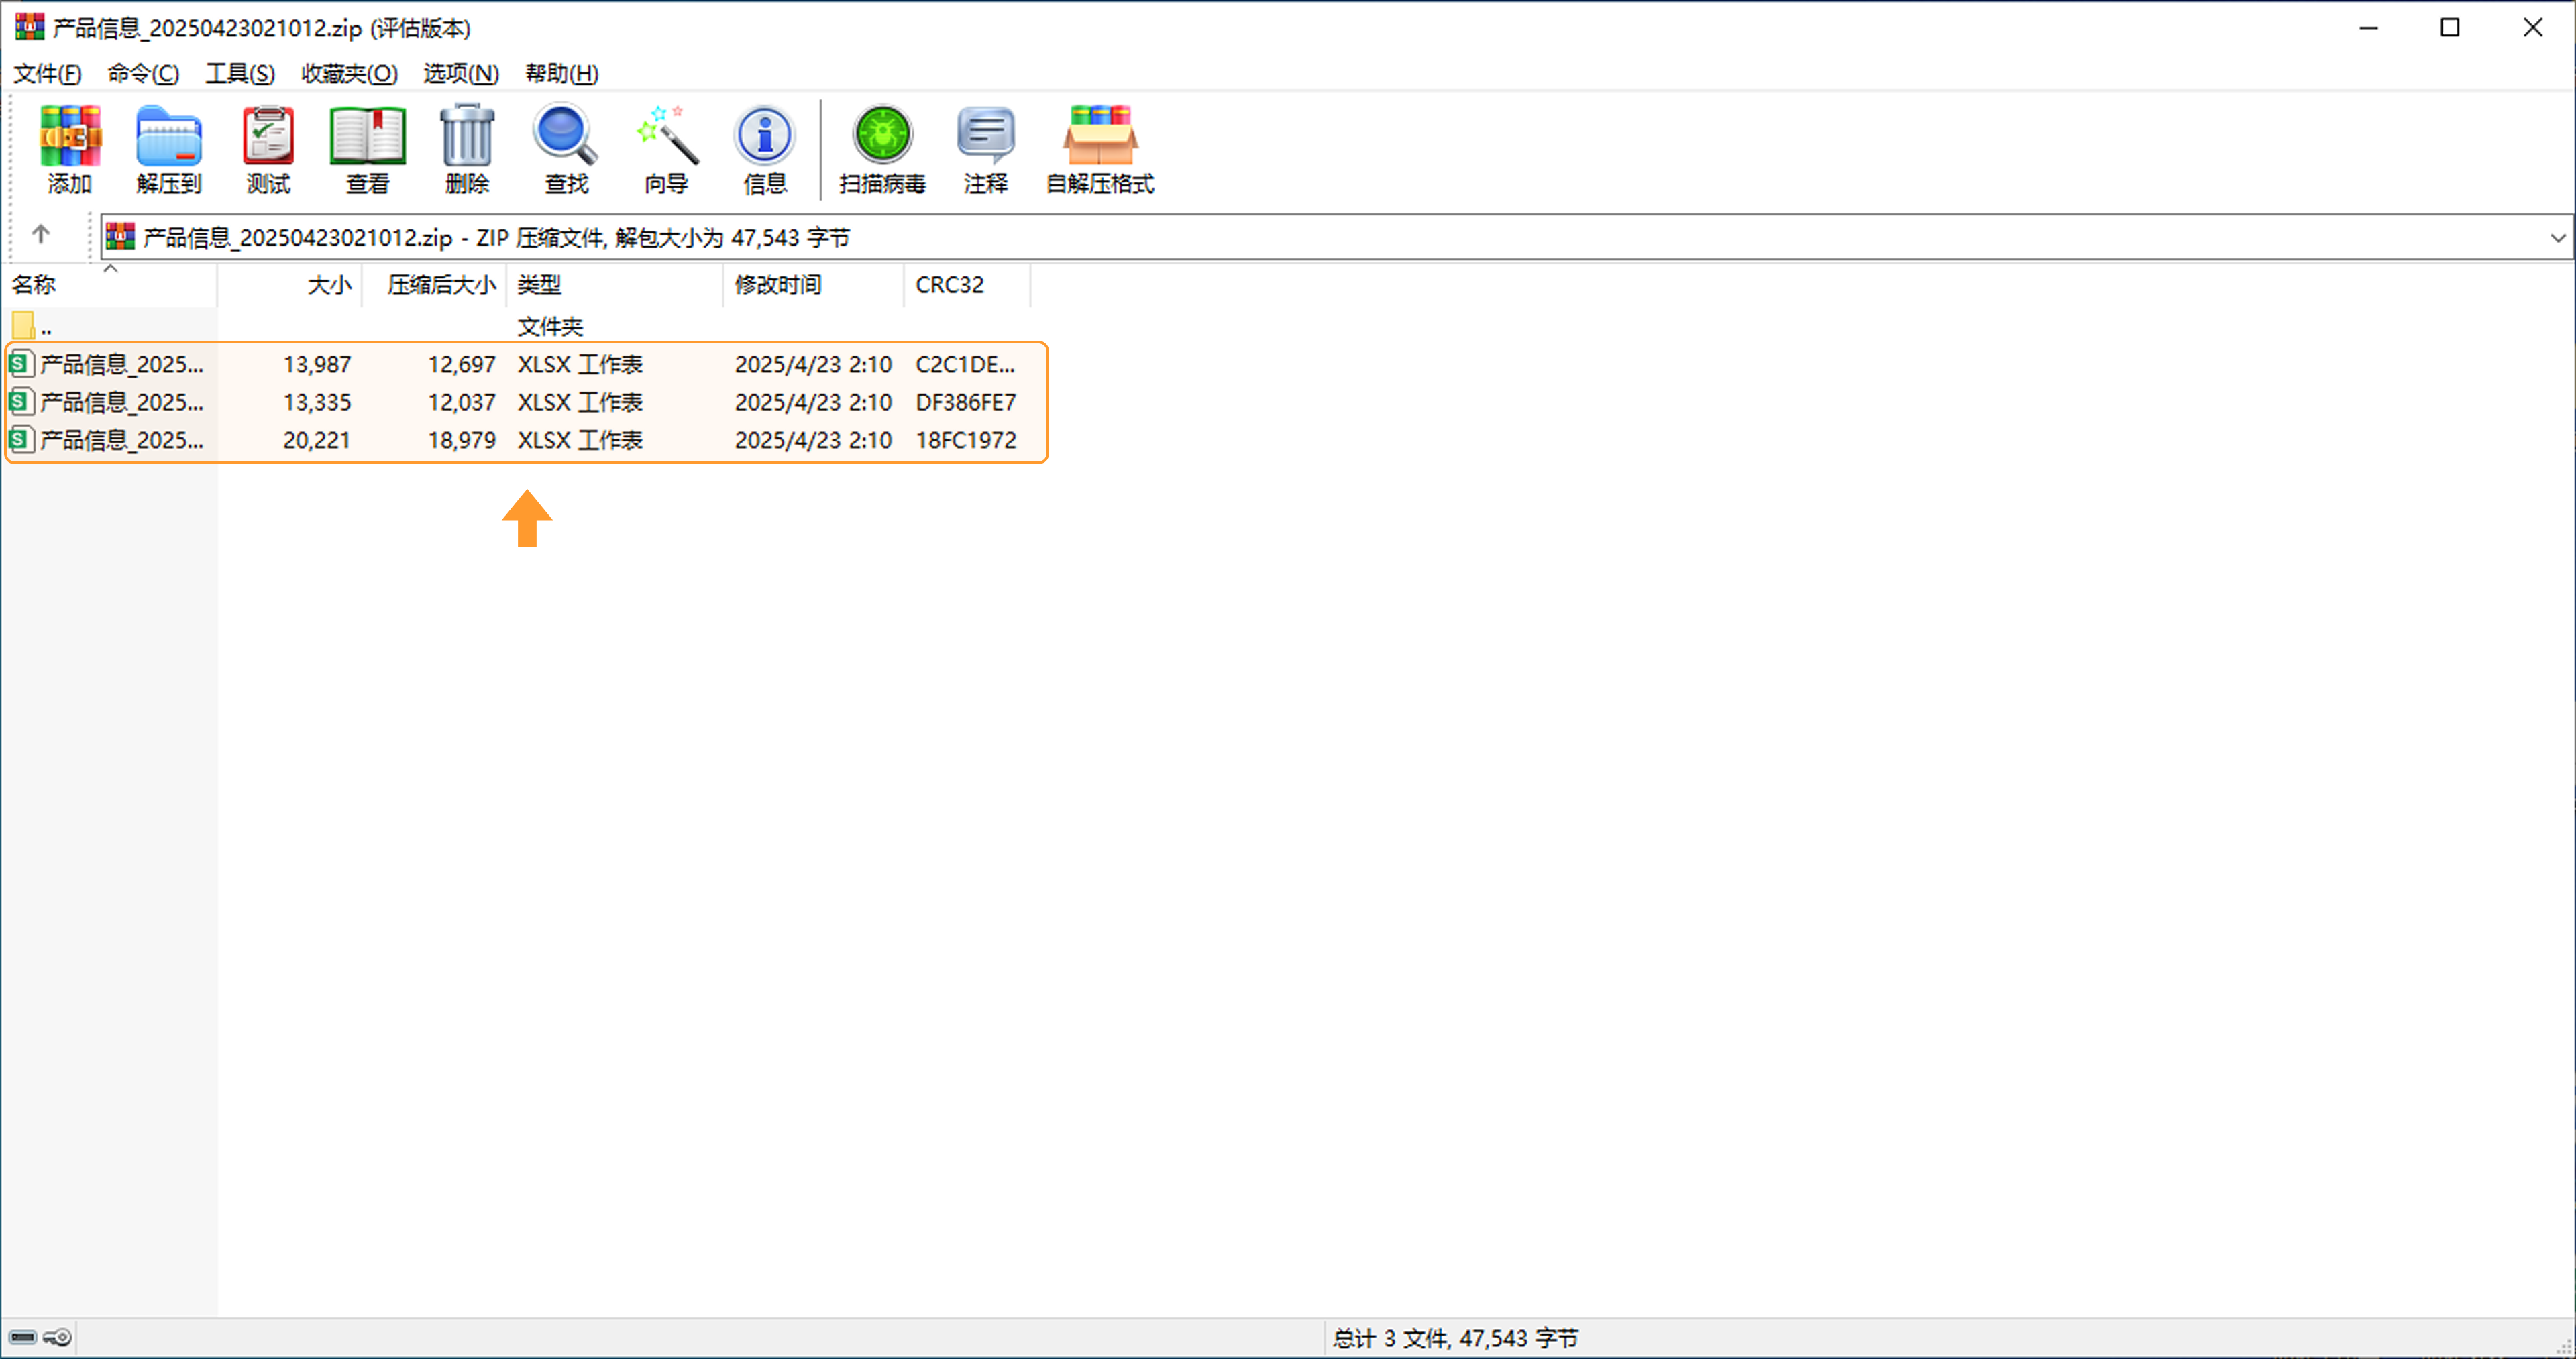Screen dimensions: 2576x1359
Task: Sort by the 名称 column header
Action: (34, 285)
